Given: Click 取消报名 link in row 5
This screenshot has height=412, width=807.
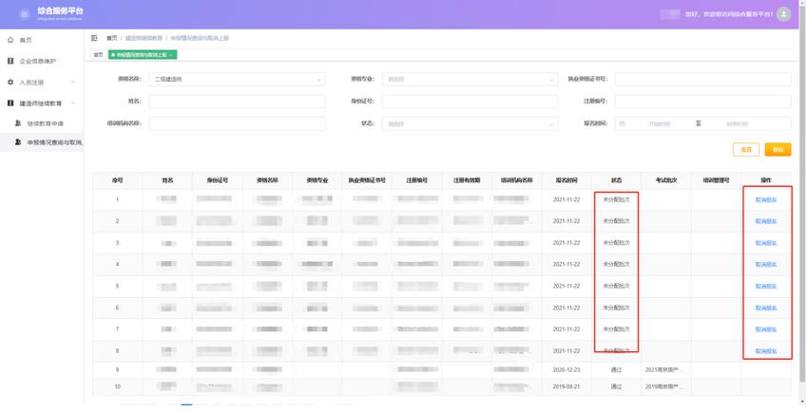Looking at the screenshot, I should pos(766,287).
